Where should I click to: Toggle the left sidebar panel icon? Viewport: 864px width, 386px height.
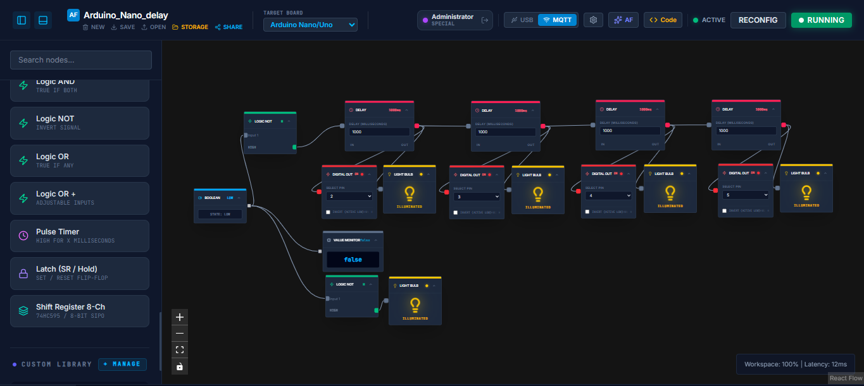(22, 20)
